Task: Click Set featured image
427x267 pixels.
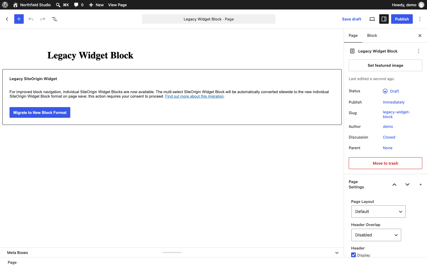Action: pos(385,65)
